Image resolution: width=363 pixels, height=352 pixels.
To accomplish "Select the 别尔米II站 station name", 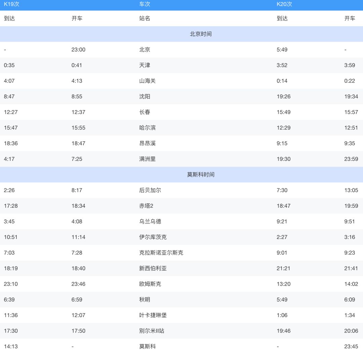I will click(152, 331).
